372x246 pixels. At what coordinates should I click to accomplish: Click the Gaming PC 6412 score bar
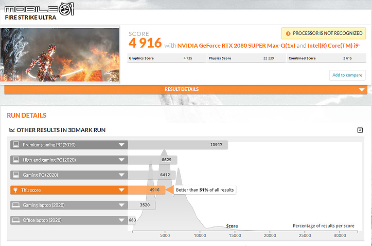tap(151, 175)
